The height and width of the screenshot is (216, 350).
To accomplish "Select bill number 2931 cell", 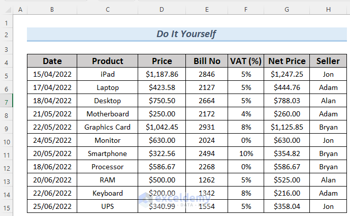I will pos(207,127).
